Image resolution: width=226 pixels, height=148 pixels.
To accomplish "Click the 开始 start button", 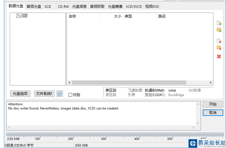I will tap(213, 104).
